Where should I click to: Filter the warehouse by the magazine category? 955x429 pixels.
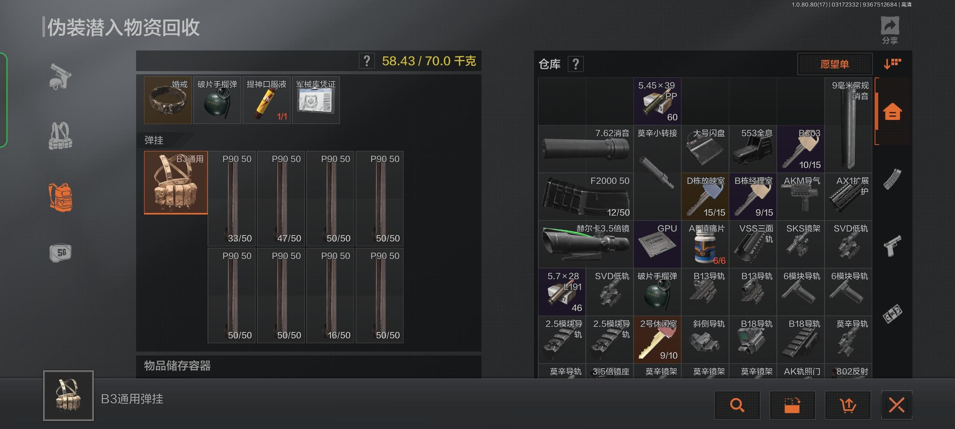coord(892,179)
